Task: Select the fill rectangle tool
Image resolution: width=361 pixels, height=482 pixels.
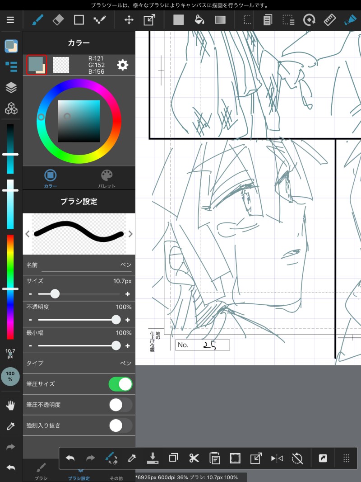Action: 179,20
